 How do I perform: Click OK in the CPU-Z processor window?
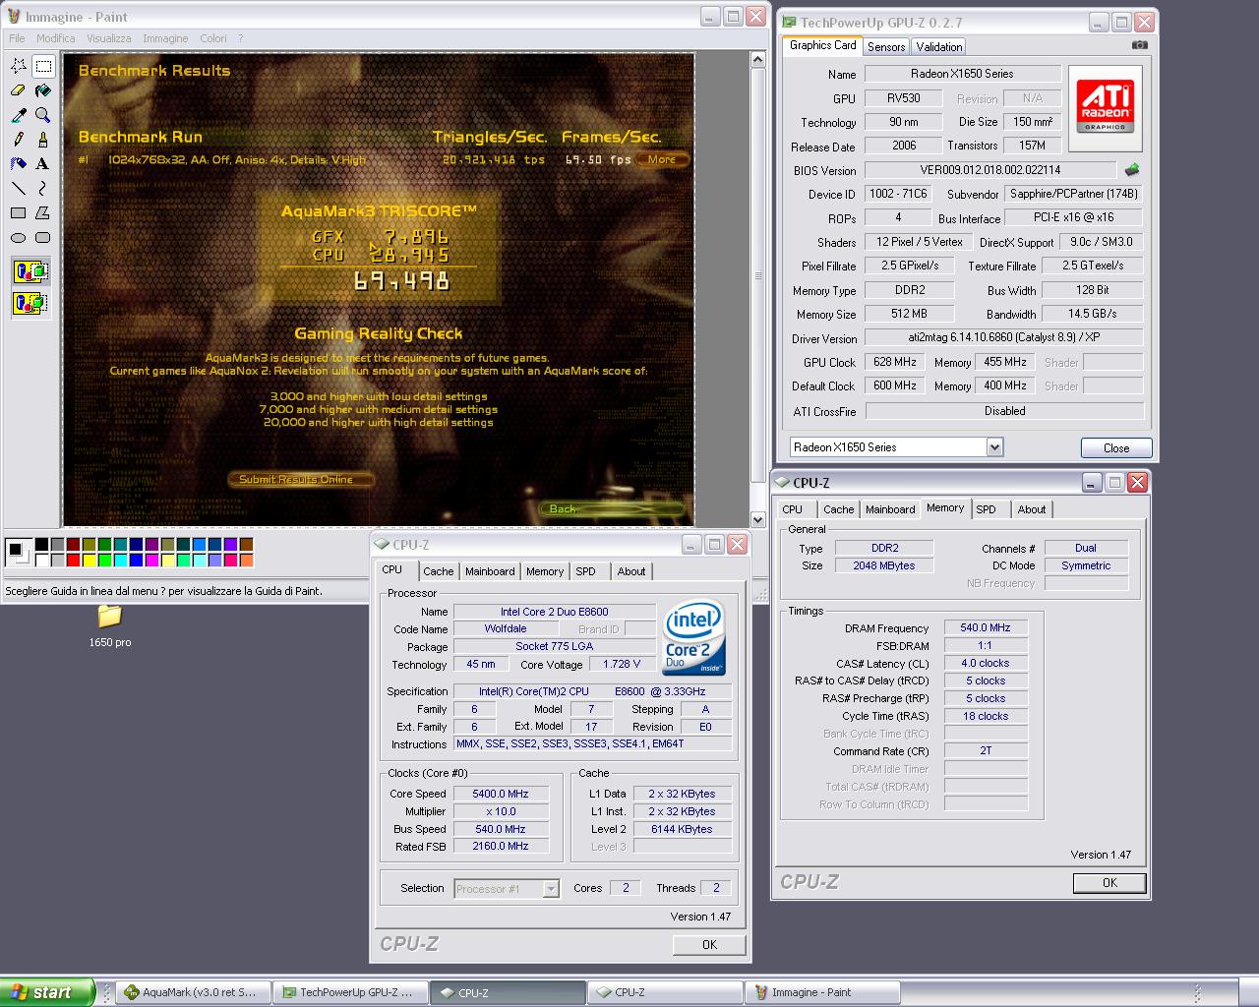[709, 945]
